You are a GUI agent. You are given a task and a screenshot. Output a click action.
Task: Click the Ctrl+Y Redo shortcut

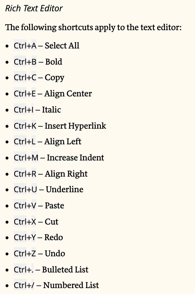[x=38, y=237]
